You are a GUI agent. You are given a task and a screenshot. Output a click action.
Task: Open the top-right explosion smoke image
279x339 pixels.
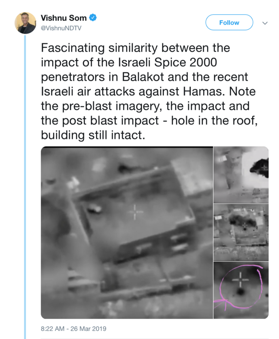241,175
